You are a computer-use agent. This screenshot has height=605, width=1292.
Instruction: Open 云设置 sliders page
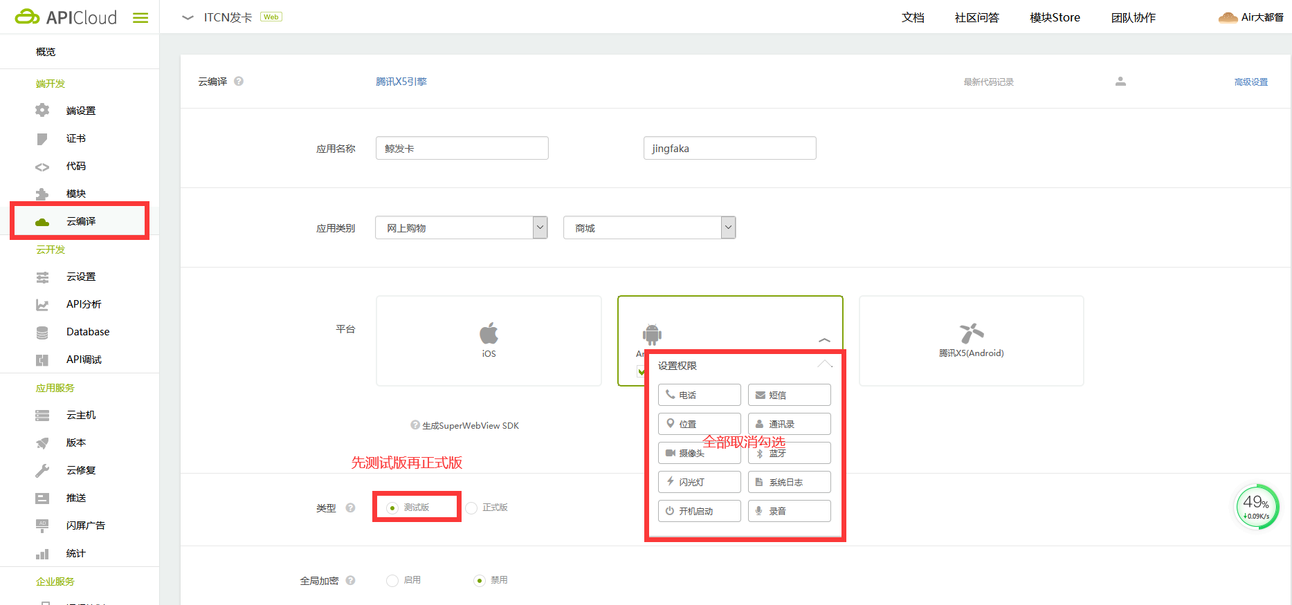66,277
